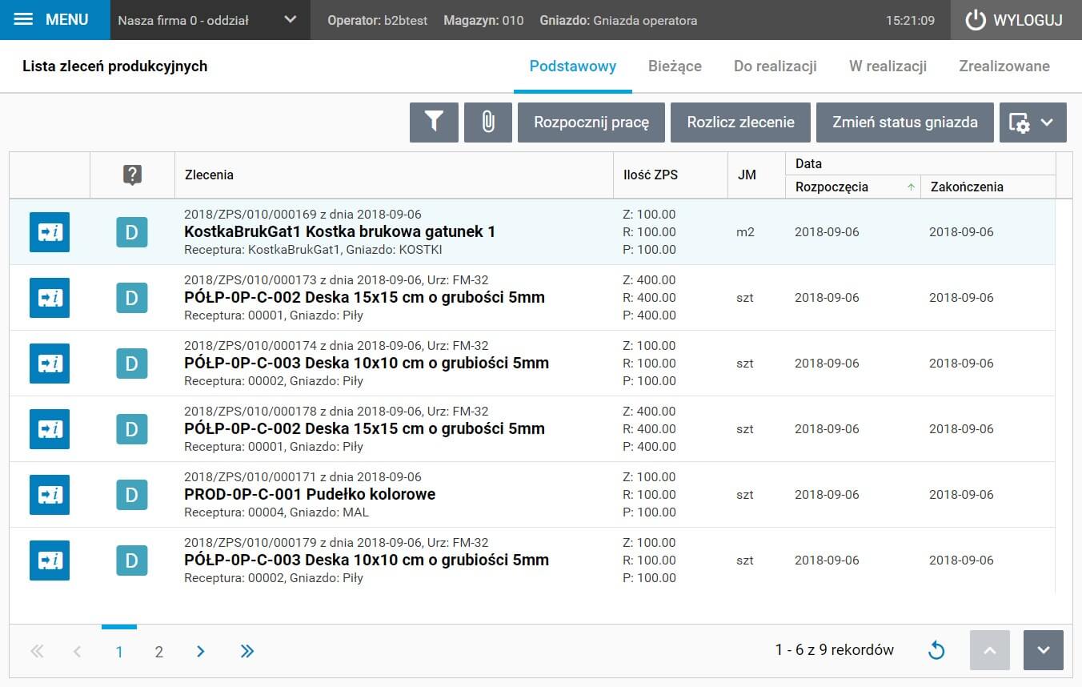The image size is (1082, 687).
Task: Open the filter funnel icon
Action: coord(434,123)
